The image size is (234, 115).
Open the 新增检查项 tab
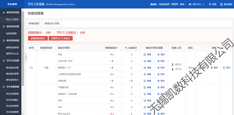(x=34, y=24)
